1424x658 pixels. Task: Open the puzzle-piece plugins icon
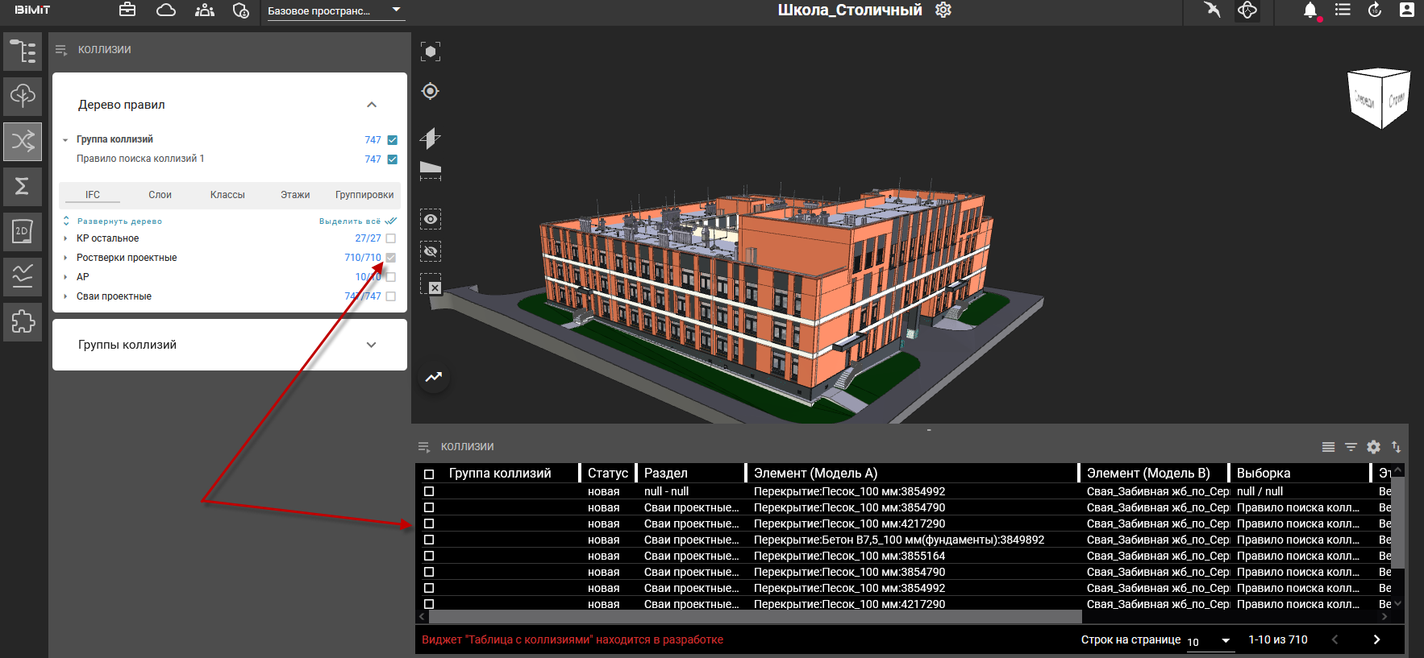pos(23,321)
